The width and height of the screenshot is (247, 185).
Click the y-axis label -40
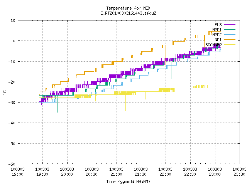(12, 123)
